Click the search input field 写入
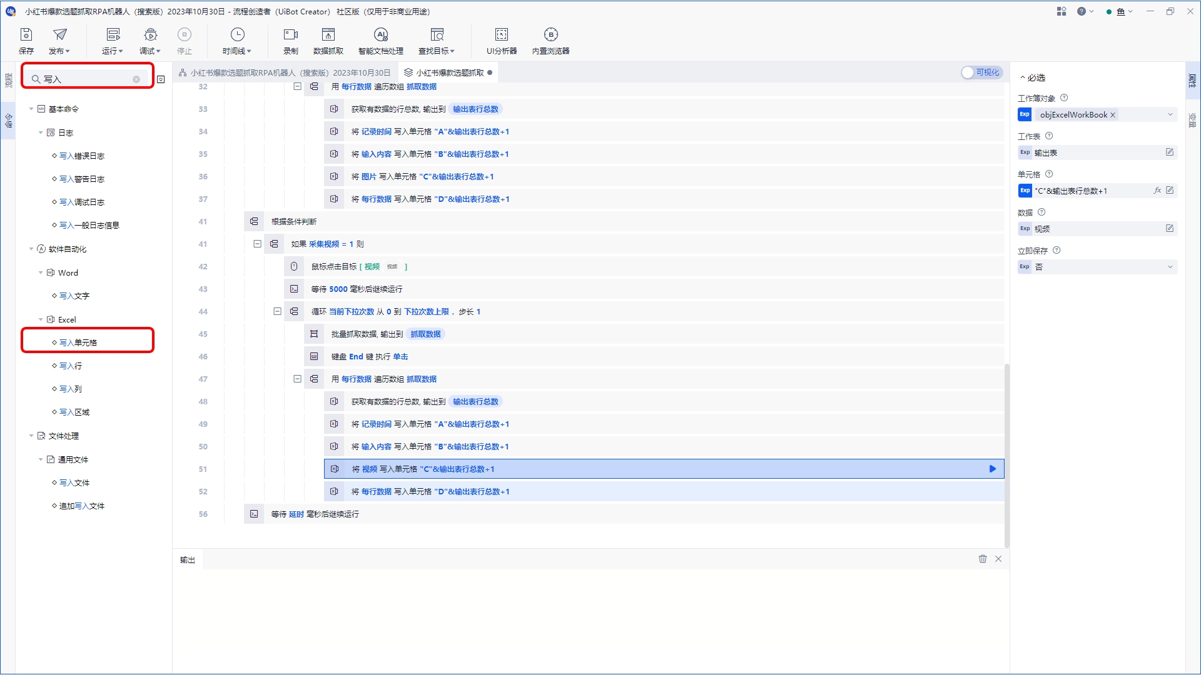The width and height of the screenshot is (1201, 675). pos(86,78)
